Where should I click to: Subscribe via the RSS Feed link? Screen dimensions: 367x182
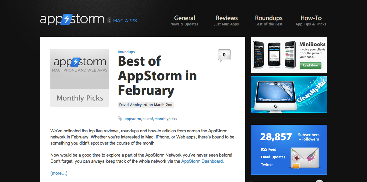(x=269, y=150)
